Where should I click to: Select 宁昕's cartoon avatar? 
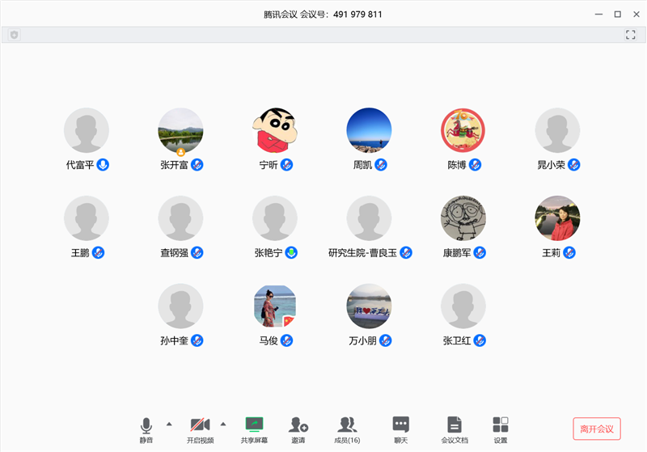coord(275,130)
